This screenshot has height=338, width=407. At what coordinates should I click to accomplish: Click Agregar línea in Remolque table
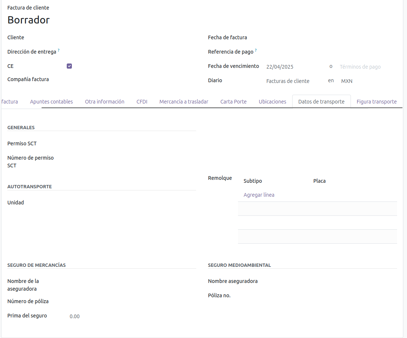259,195
